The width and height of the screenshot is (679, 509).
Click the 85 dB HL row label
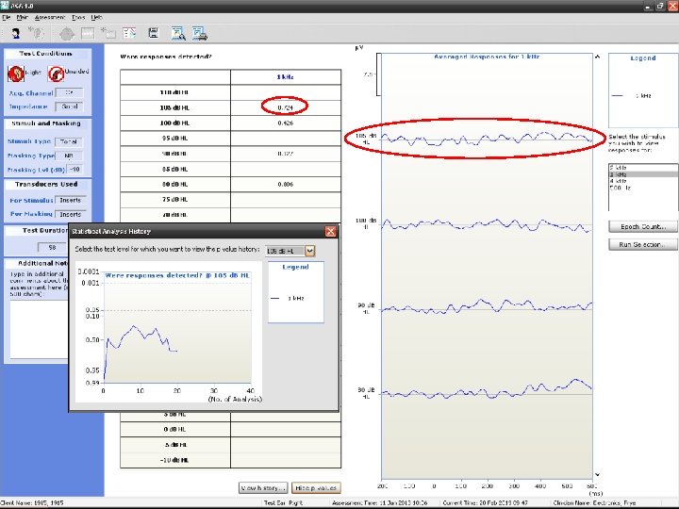click(175, 169)
